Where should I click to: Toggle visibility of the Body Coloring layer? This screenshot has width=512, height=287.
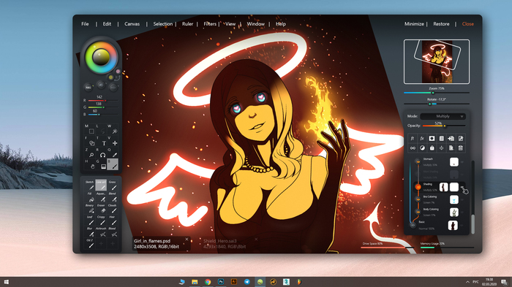418,212
